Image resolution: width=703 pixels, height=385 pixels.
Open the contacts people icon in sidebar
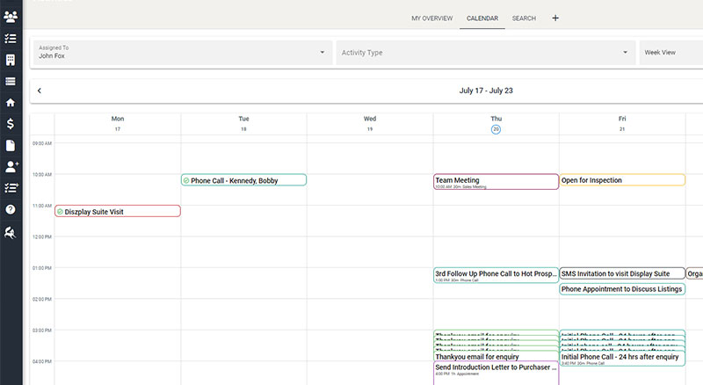tap(11, 17)
